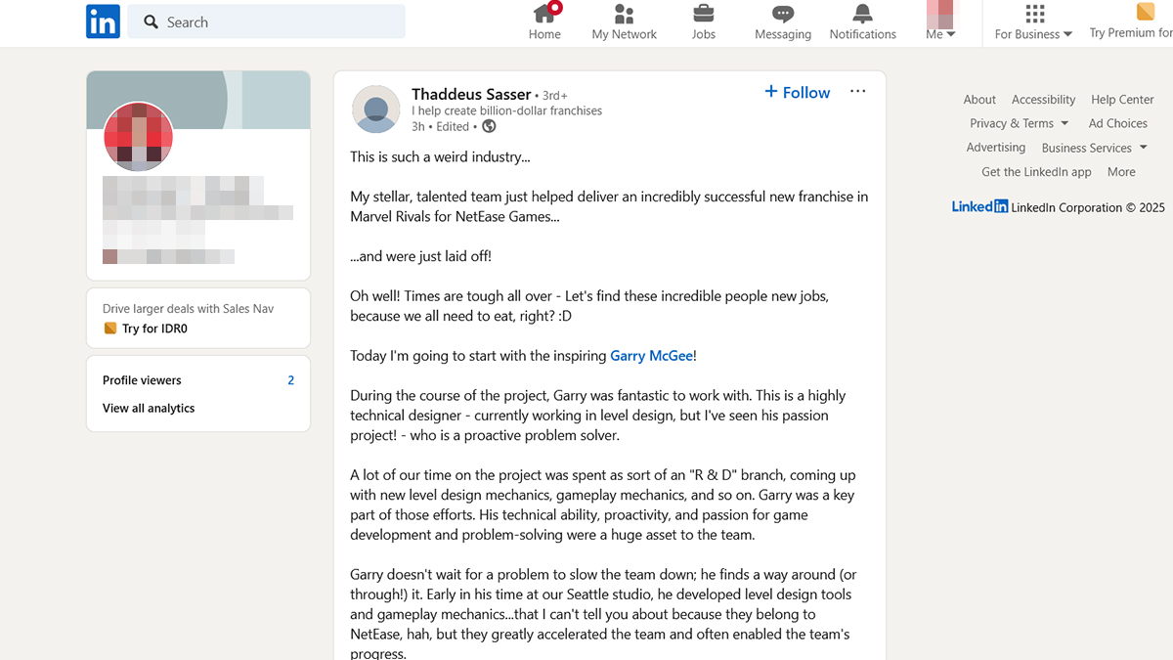The height and width of the screenshot is (660, 1173).
Task: Open View all analytics
Action: 149,409
